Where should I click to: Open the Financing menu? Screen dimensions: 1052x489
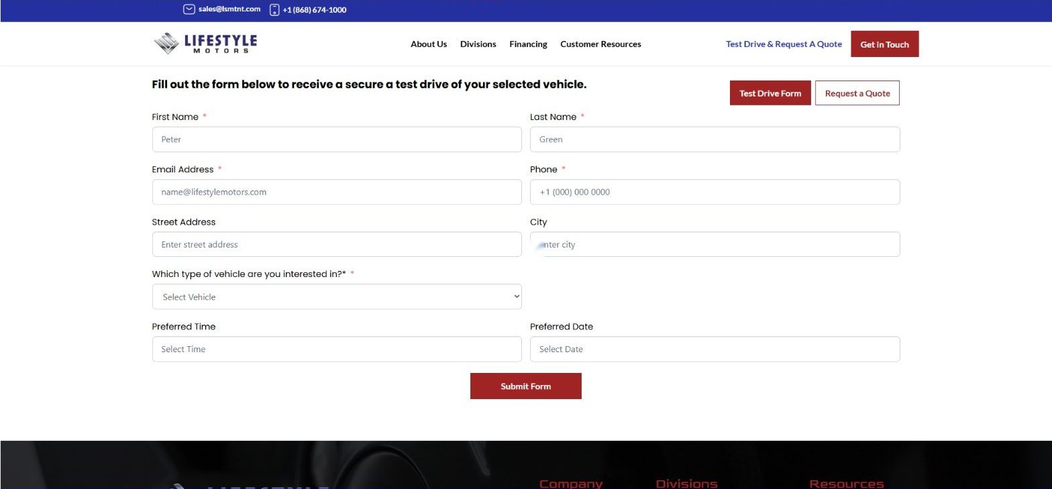coord(528,44)
